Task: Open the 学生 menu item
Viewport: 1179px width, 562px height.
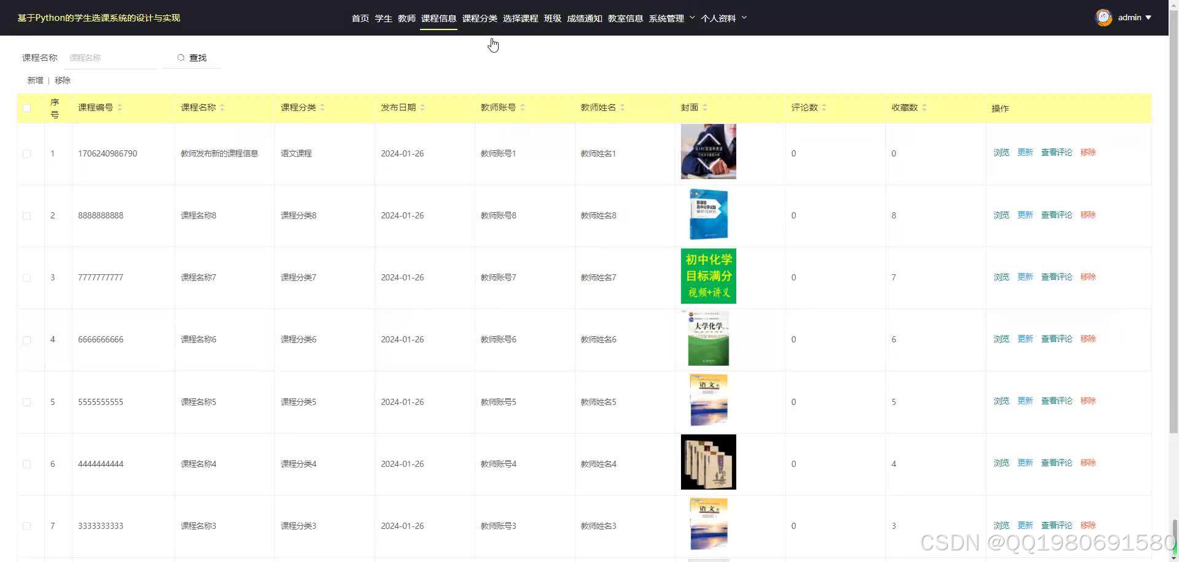Action: [x=384, y=18]
